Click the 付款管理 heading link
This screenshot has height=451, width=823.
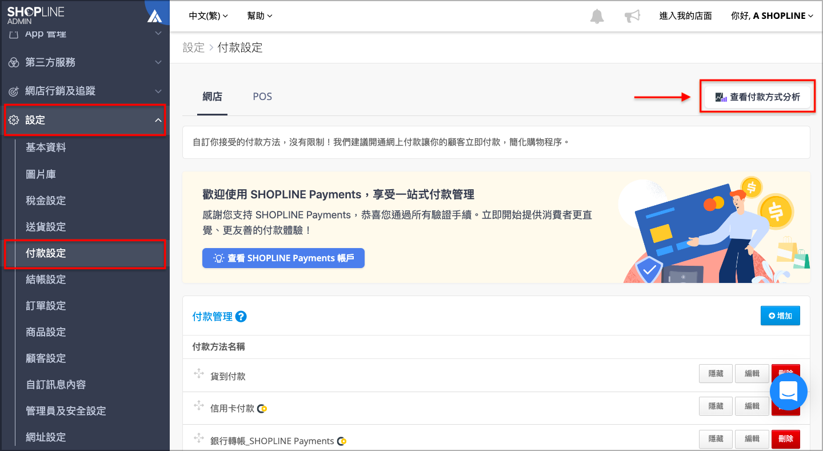(213, 316)
